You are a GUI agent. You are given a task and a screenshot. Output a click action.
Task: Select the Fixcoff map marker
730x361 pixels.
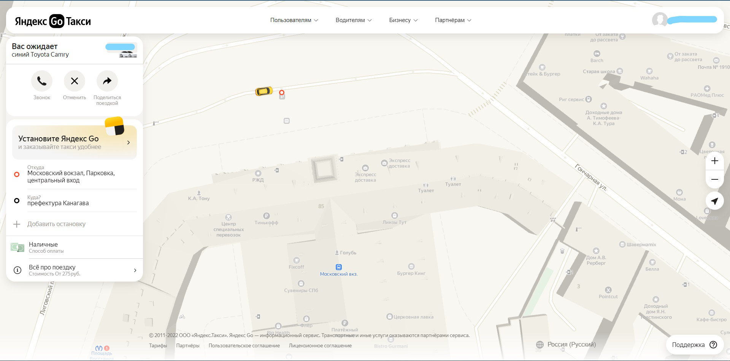click(x=297, y=260)
